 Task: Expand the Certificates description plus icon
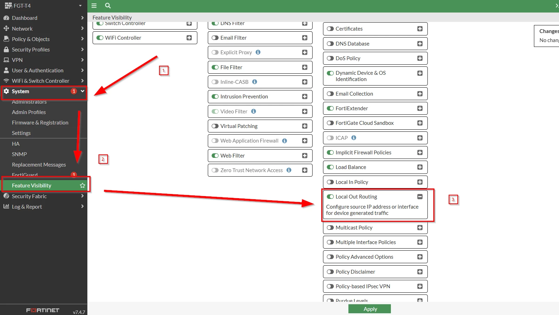click(x=420, y=29)
